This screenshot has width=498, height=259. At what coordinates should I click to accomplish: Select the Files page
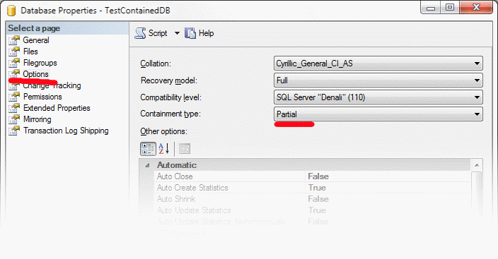(x=30, y=52)
